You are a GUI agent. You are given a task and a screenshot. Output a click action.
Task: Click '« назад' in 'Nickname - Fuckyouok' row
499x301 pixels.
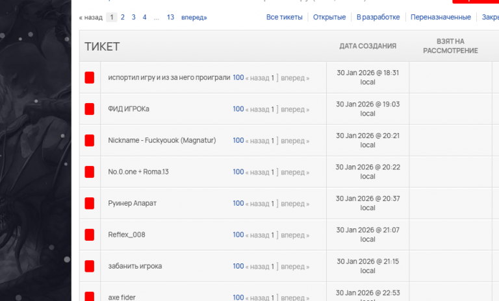[x=257, y=141]
